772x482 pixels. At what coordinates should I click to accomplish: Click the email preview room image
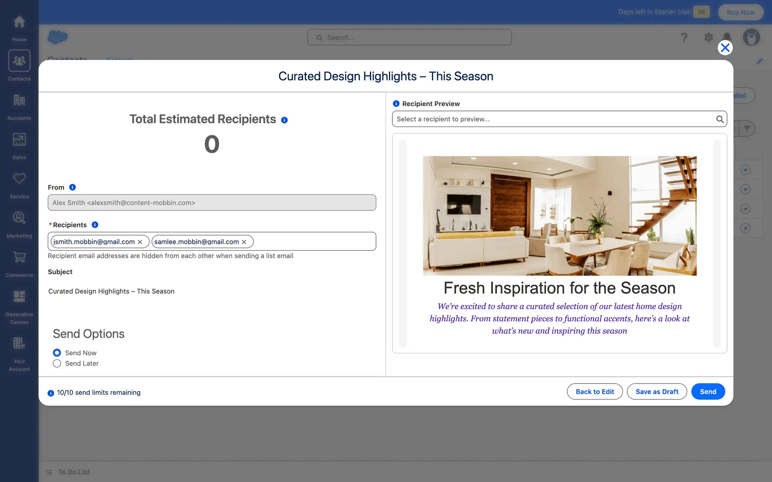coord(559,216)
